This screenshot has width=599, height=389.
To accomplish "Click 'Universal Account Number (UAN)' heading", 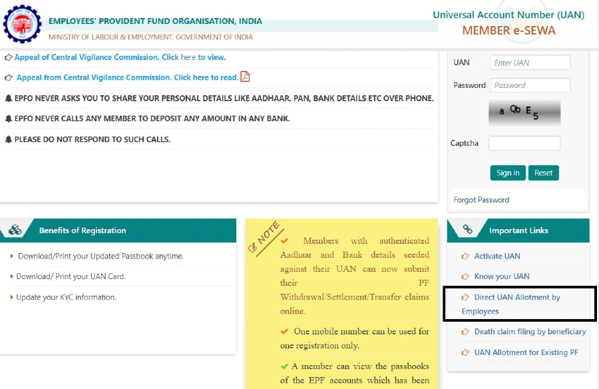I will pyautogui.click(x=508, y=15).
